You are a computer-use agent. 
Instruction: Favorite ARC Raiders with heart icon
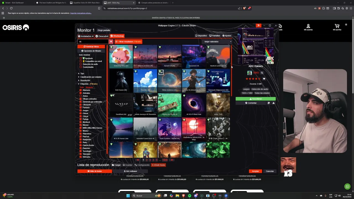click(264, 79)
